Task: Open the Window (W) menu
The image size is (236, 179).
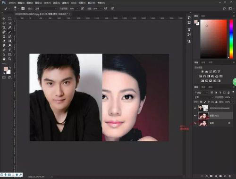Action: tap(92, 3)
